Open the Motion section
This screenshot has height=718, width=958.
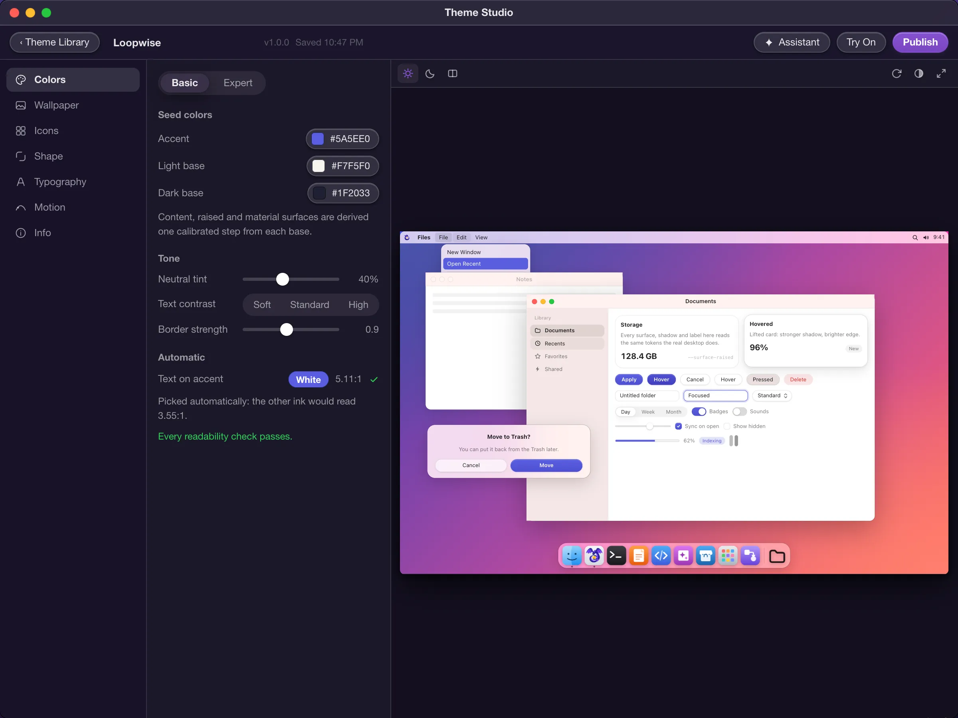[x=73, y=207]
